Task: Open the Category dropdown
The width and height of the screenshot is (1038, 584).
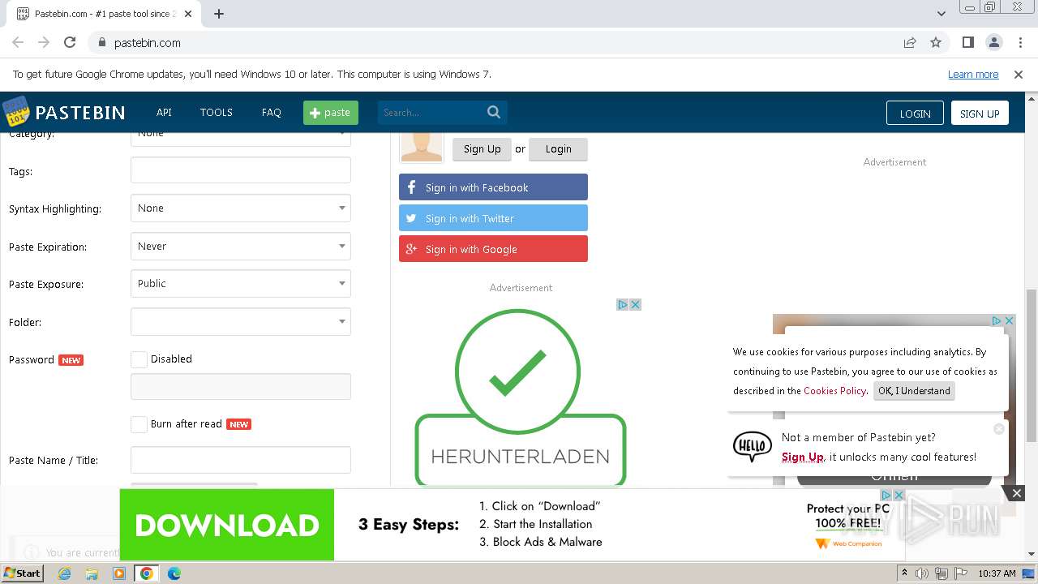Action: click(x=241, y=138)
